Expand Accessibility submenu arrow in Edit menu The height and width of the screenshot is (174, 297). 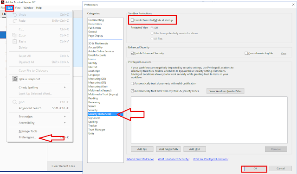[x=65, y=123]
